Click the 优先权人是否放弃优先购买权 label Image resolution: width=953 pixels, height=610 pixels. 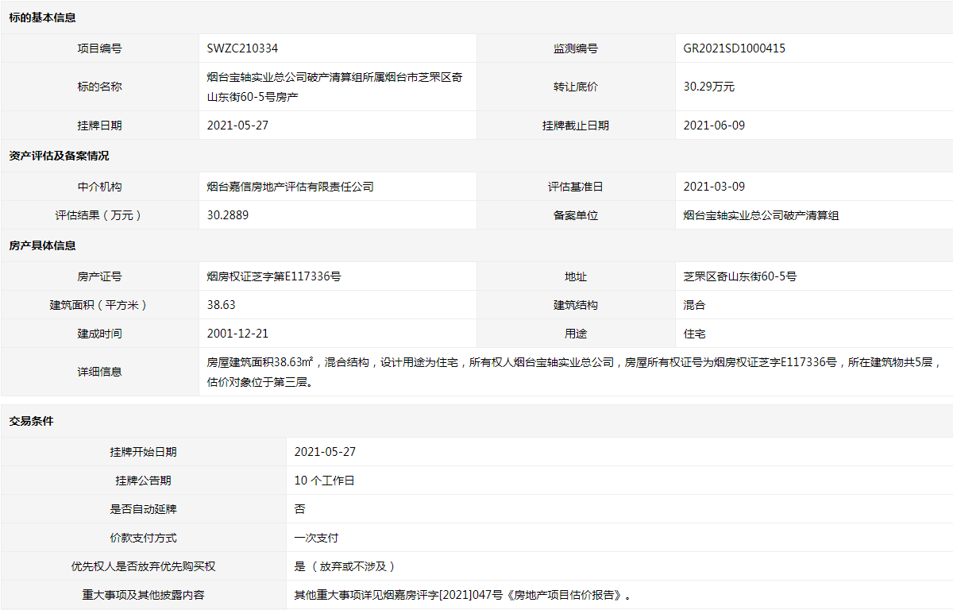(x=144, y=566)
